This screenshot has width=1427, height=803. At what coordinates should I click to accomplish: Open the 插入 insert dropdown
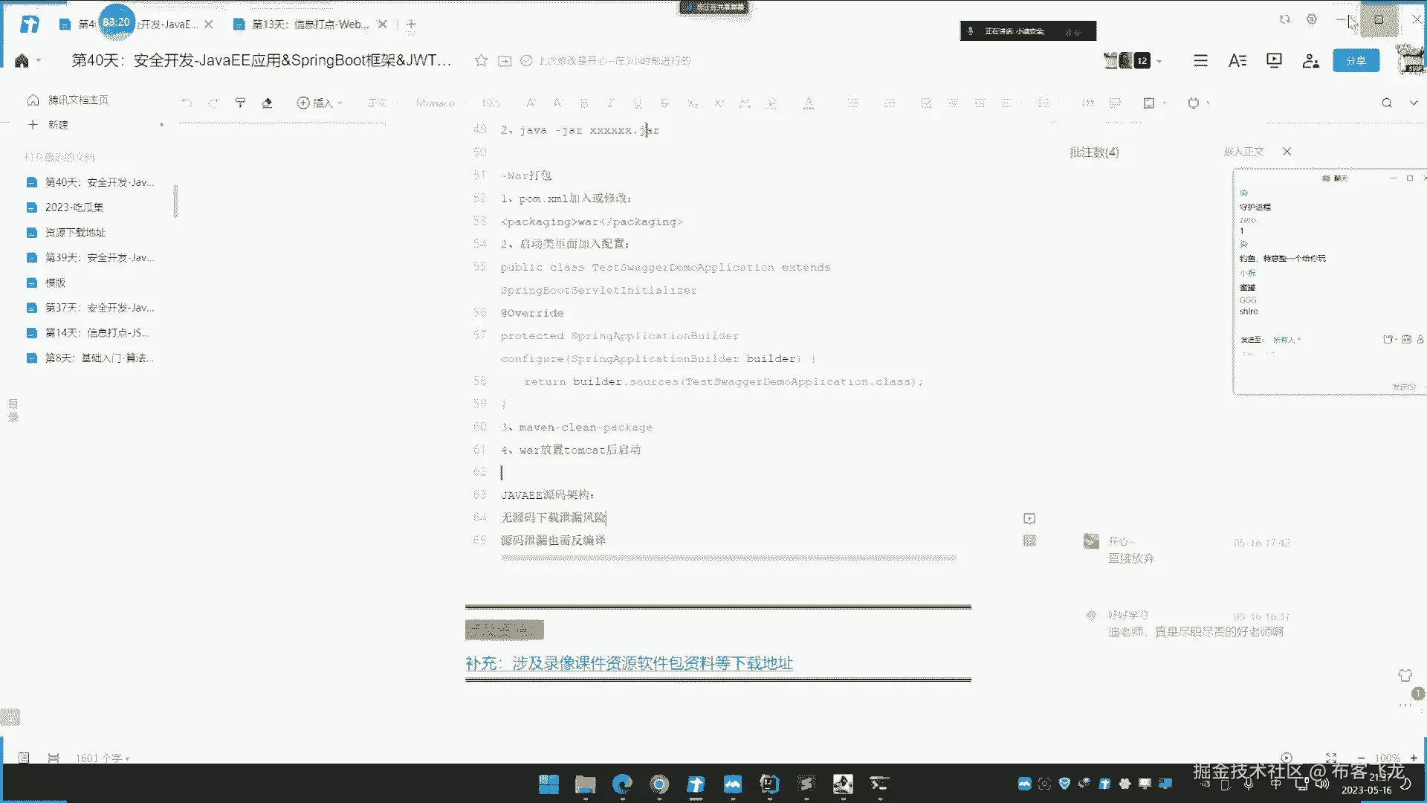tap(320, 103)
